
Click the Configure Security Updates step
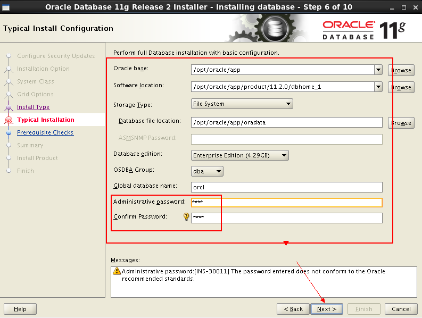coord(56,56)
